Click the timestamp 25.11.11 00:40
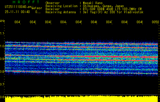Viewport: 160px width, 102px height. click(17, 12)
